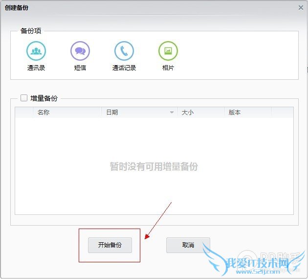Select the 相片 photos backup icon
Image resolution: width=308 pixels, height=279 pixels.
click(x=168, y=51)
